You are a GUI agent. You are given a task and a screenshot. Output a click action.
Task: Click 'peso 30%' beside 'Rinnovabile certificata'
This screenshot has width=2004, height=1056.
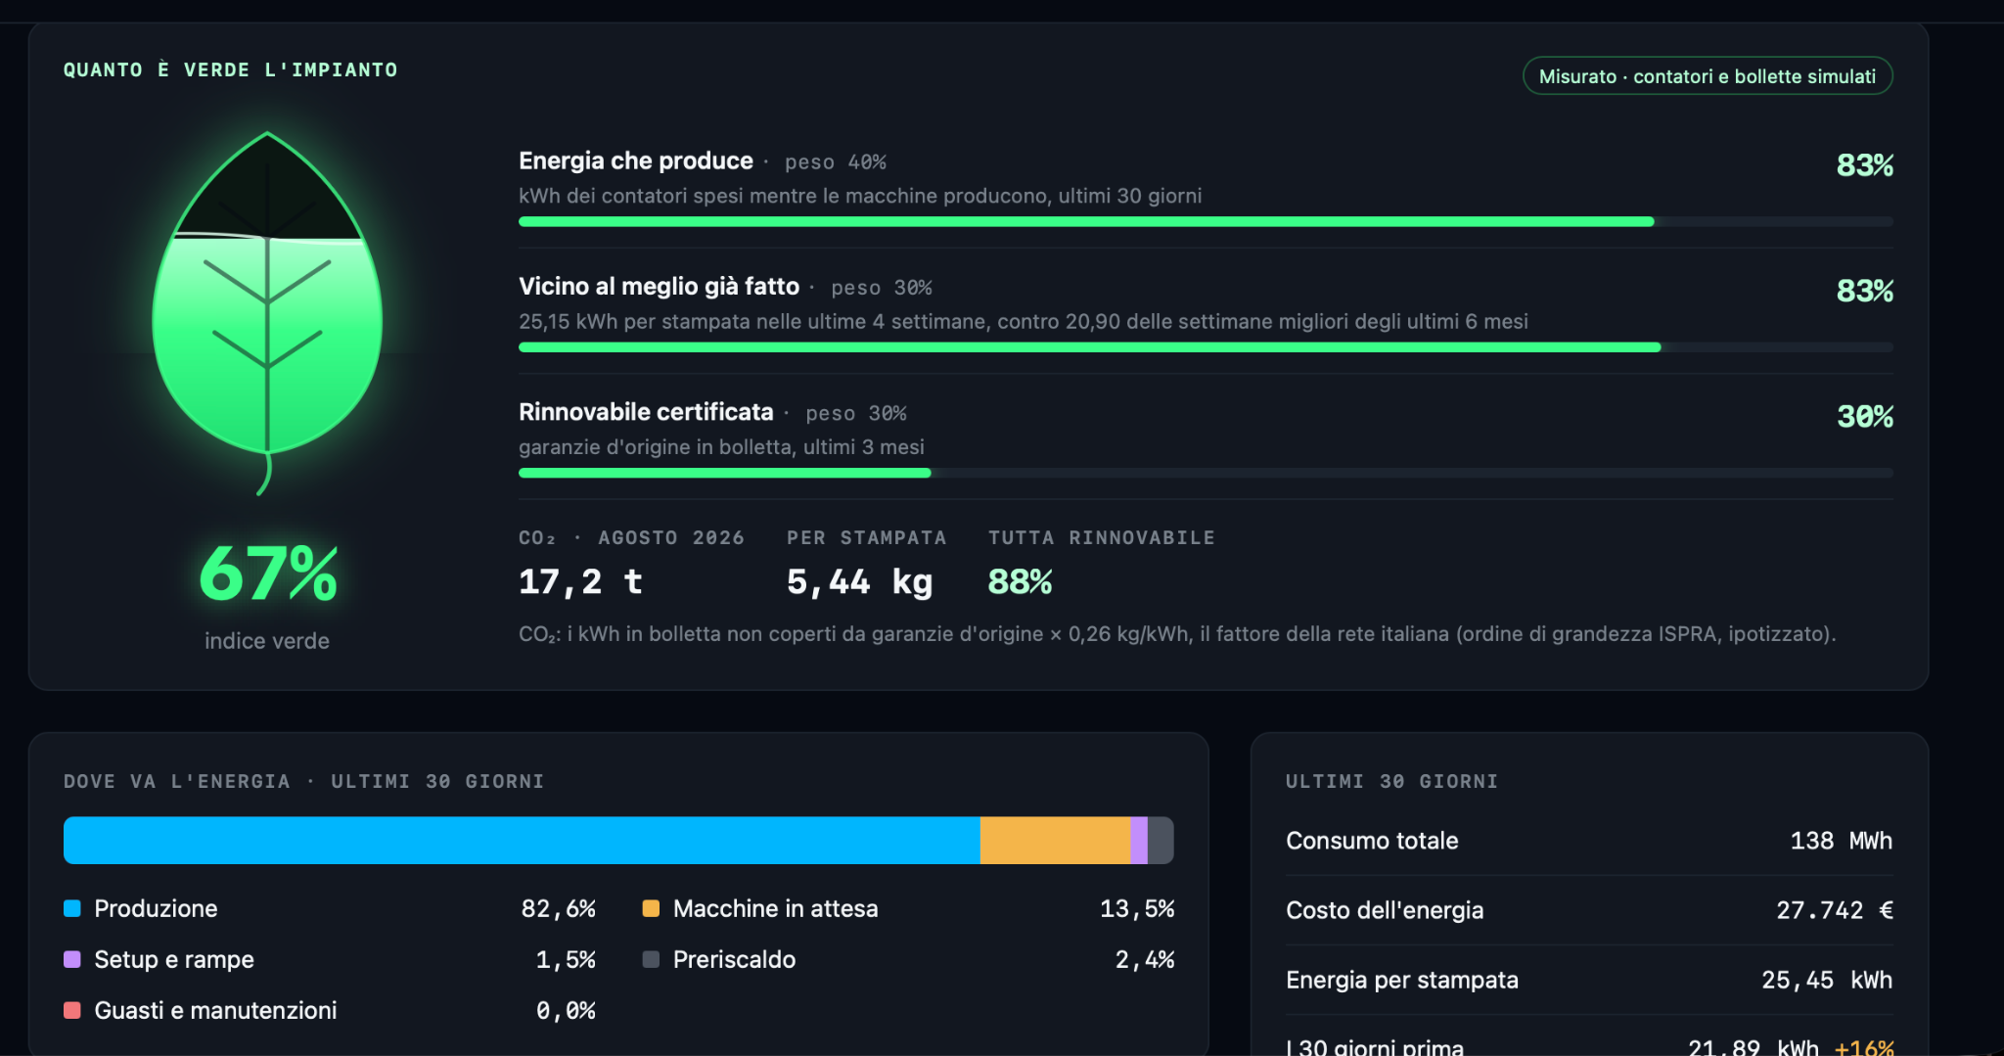point(856,414)
